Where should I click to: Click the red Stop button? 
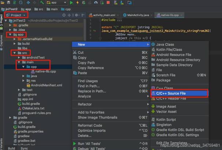pos(108,3)
